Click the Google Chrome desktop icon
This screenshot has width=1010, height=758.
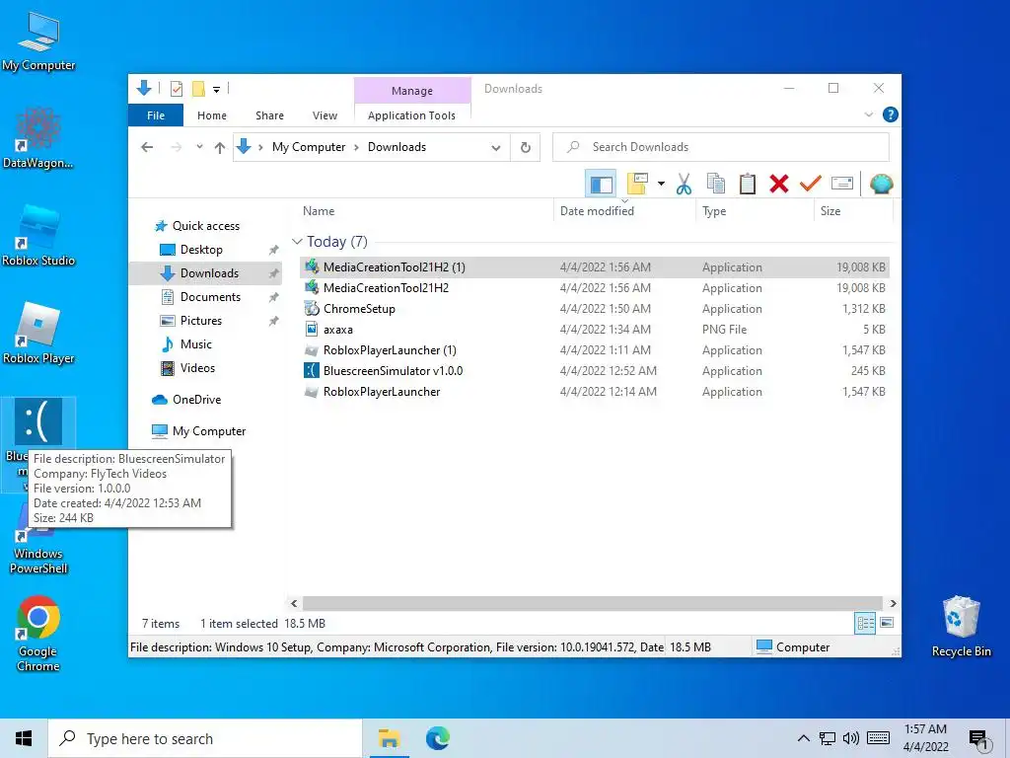coord(38,634)
